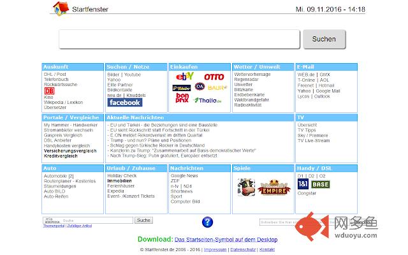Screen dimensions: 408x255
Task: Launch the Empire game logo
Action: point(274,187)
